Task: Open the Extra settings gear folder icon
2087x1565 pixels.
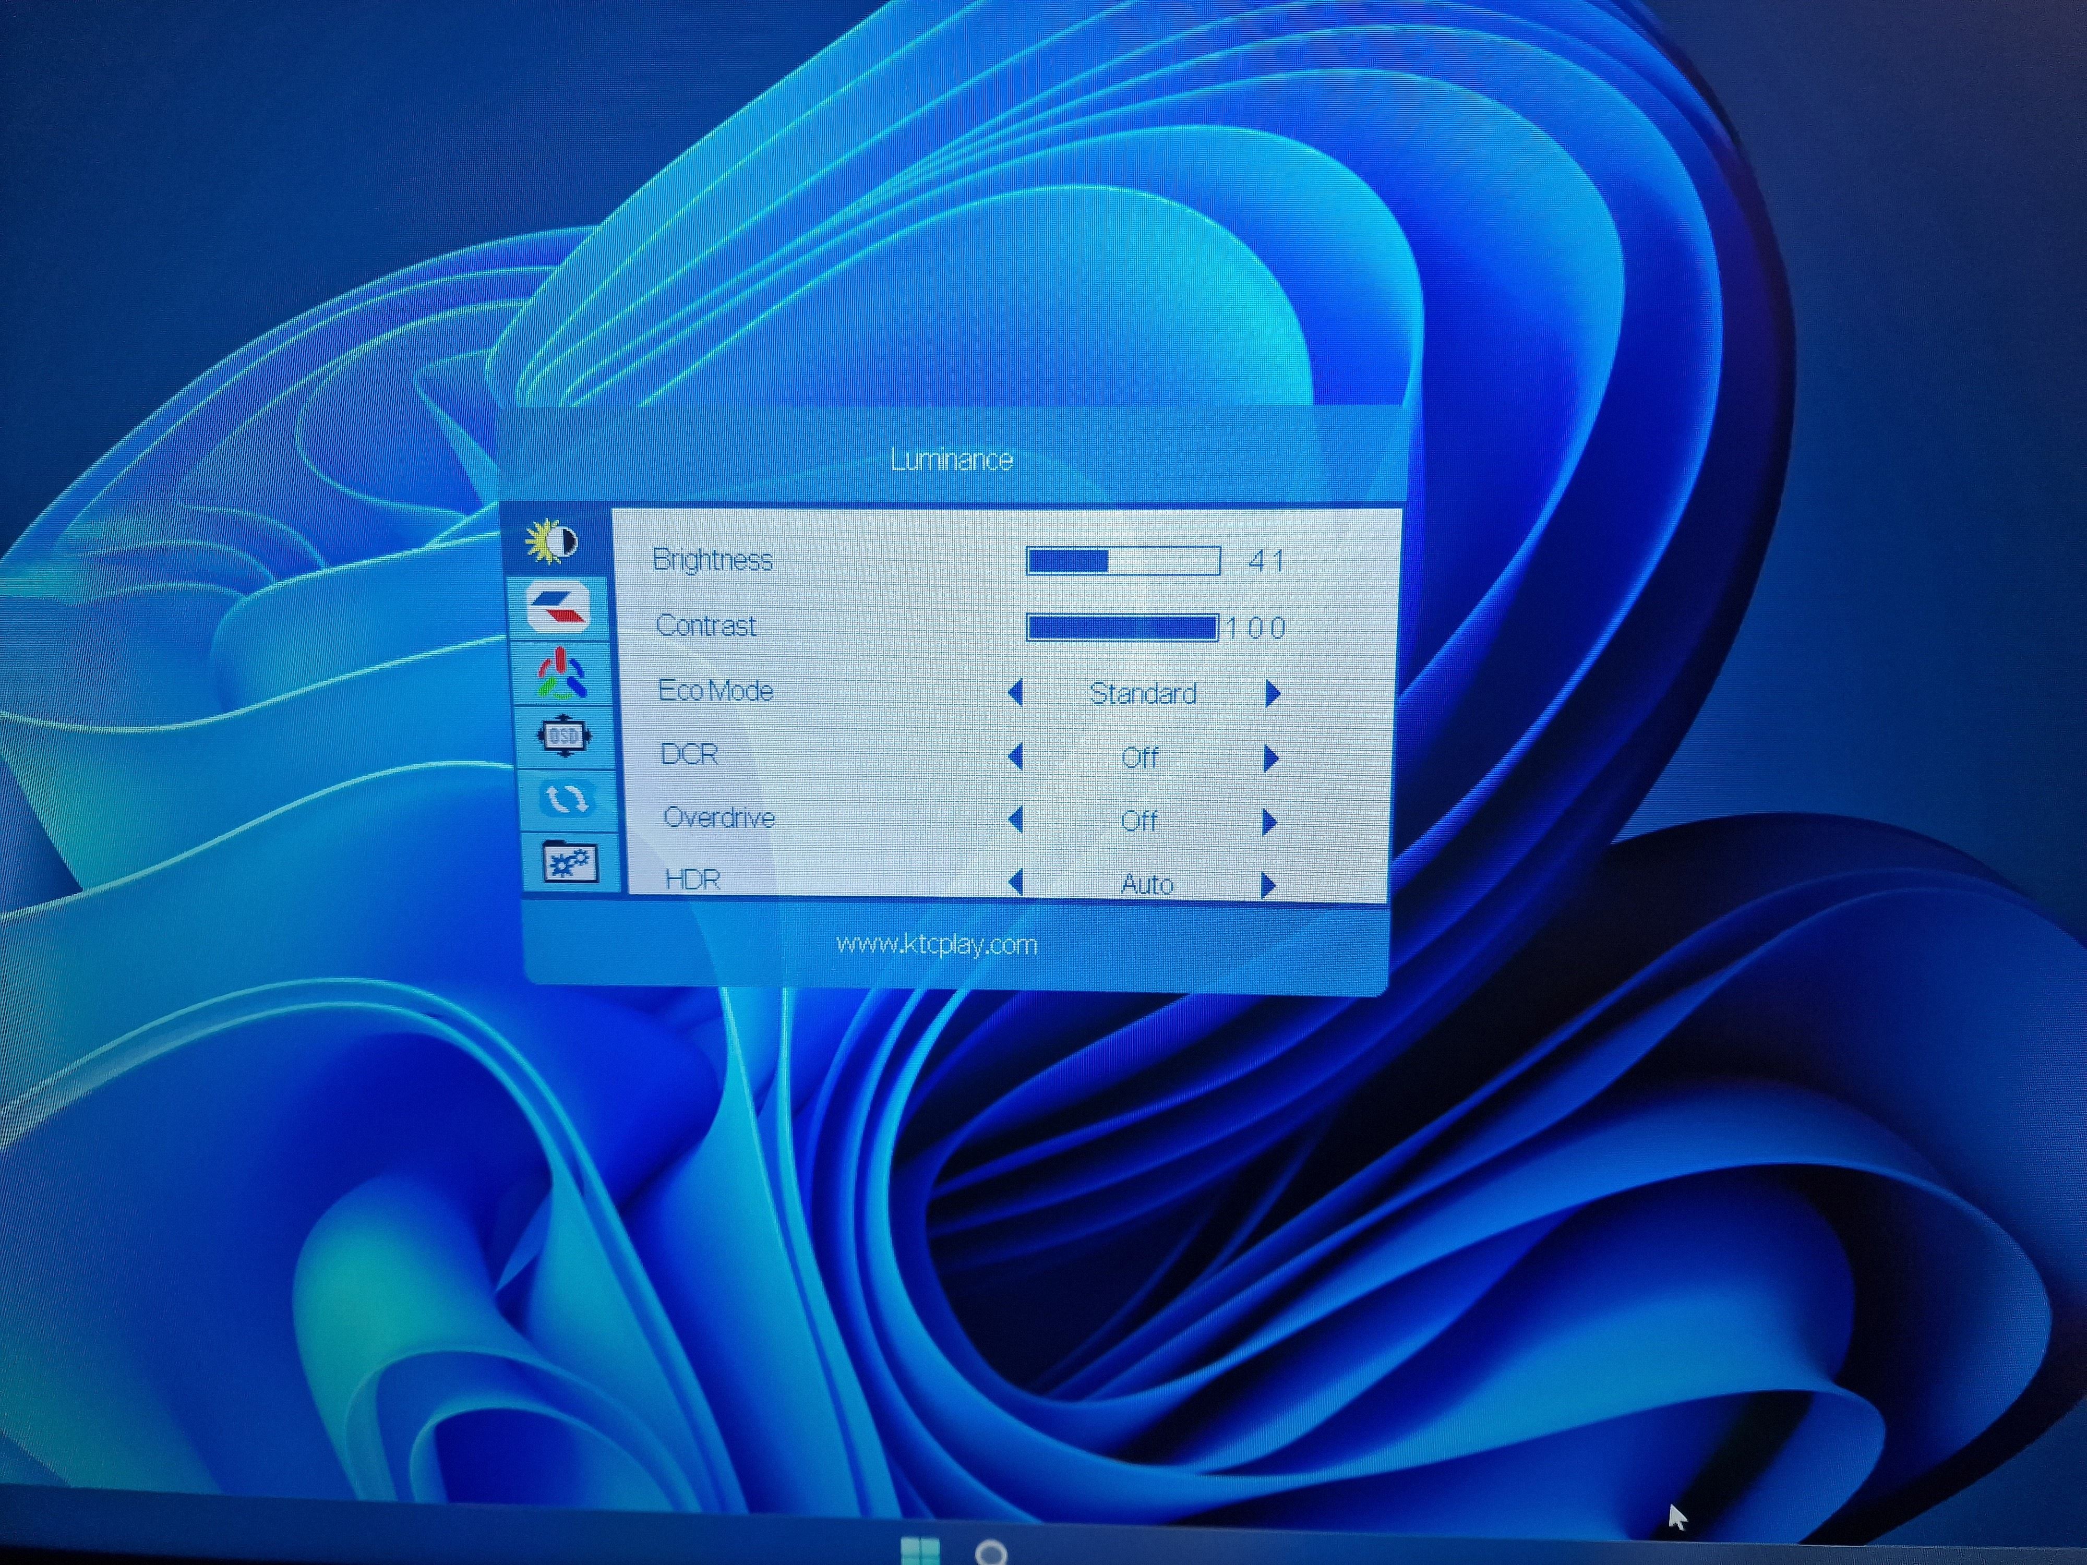Action: 570,862
